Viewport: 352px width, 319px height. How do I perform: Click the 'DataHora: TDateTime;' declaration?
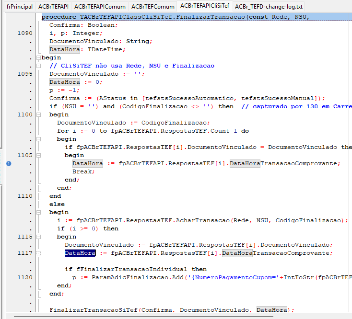coord(87,49)
